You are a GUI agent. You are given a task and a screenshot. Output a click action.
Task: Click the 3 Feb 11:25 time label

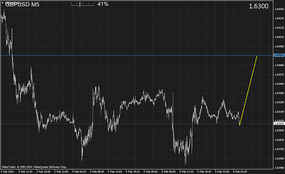click(26, 172)
